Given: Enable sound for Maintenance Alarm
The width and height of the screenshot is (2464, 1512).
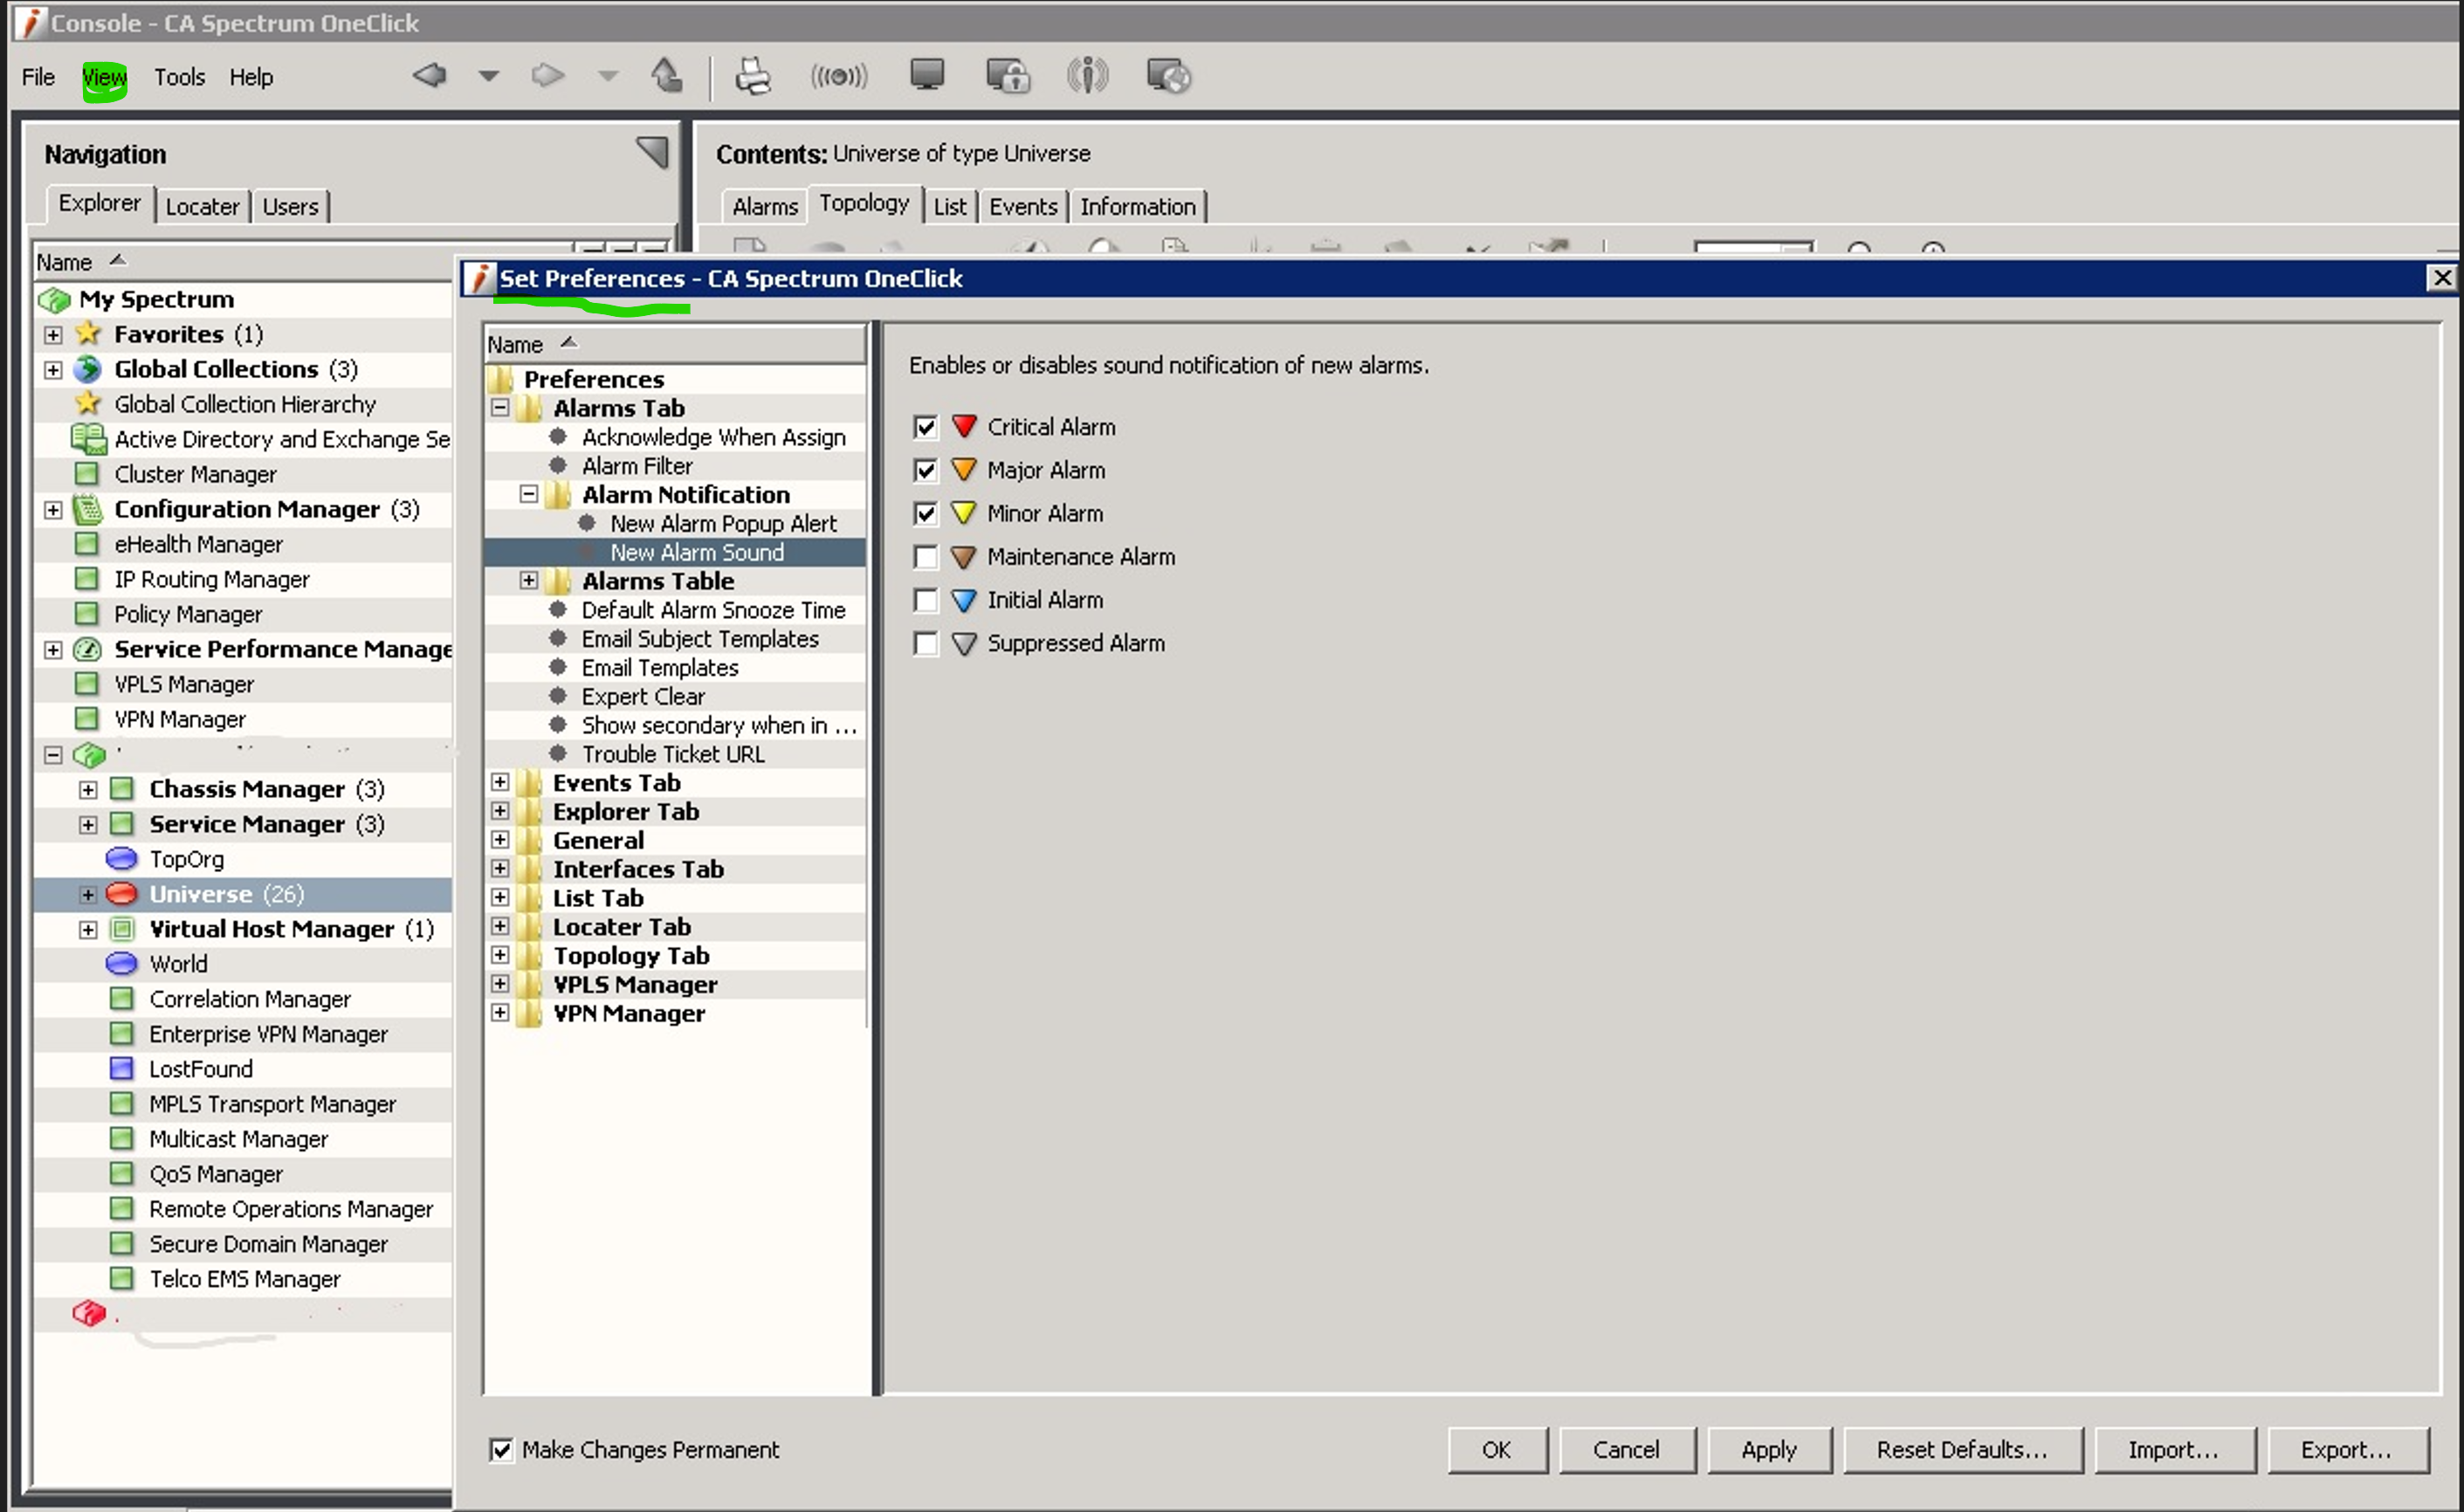Looking at the screenshot, I should point(925,557).
